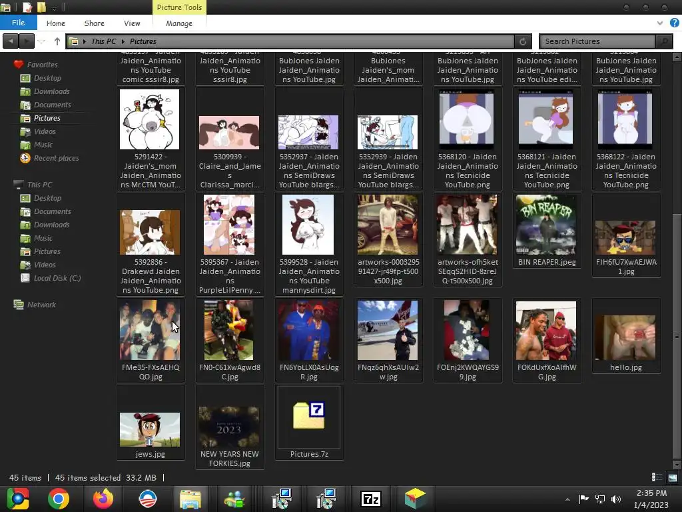Open the recent locations dropdown arrow

click(x=42, y=41)
